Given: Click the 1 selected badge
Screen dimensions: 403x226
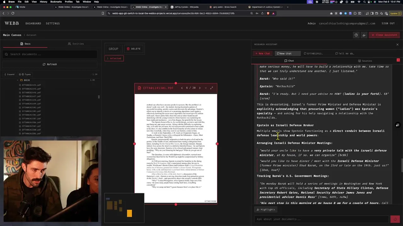Looking at the screenshot, I should 114,58.
